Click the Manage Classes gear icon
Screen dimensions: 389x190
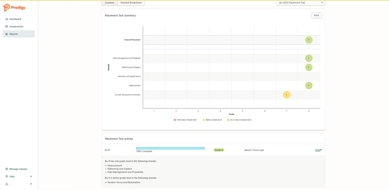pyautogui.click(x=6, y=169)
